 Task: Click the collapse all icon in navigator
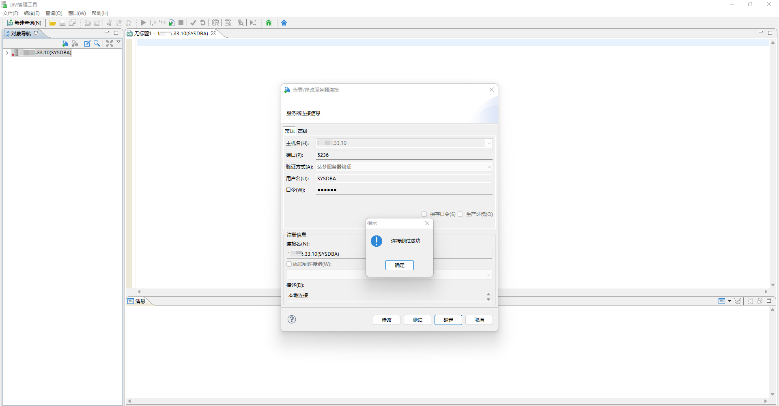[110, 43]
